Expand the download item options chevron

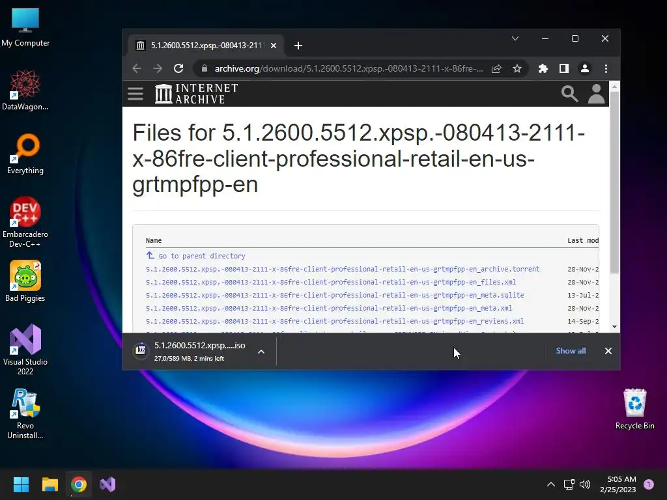[x=261, y=352]
